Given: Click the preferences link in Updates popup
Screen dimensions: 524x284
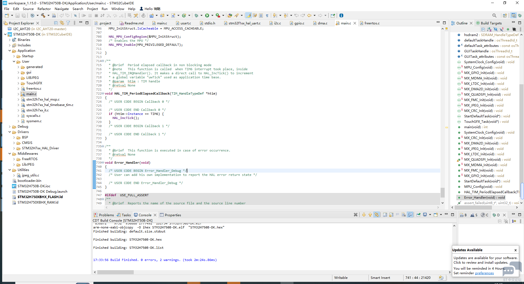Looking at the screenshot, I should click(x=484, y=273).
